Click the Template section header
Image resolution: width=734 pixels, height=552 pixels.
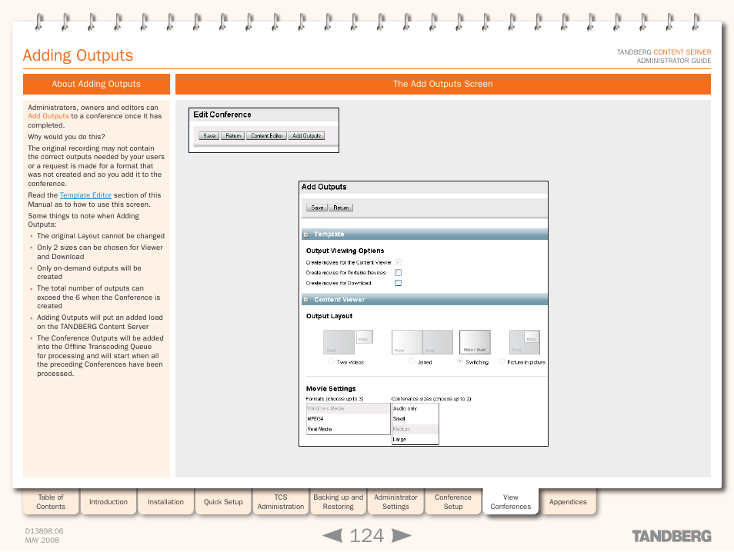click(x=425, y=234)
